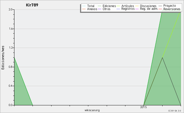Click the 0.4 y-axis value
184x113 pixels.
click(x=11, y=86)
